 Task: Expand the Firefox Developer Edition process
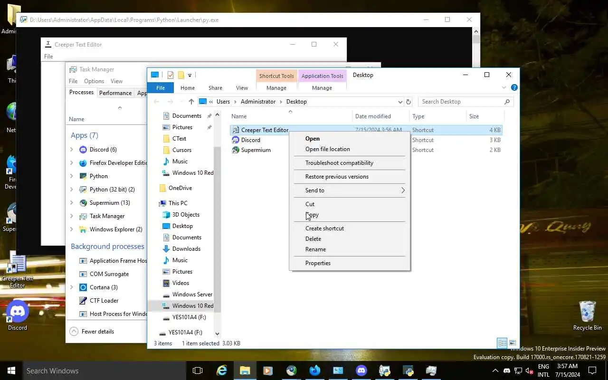click(72, 163)
